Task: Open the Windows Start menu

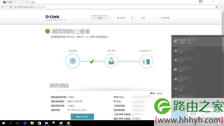Action: (3, 123)
